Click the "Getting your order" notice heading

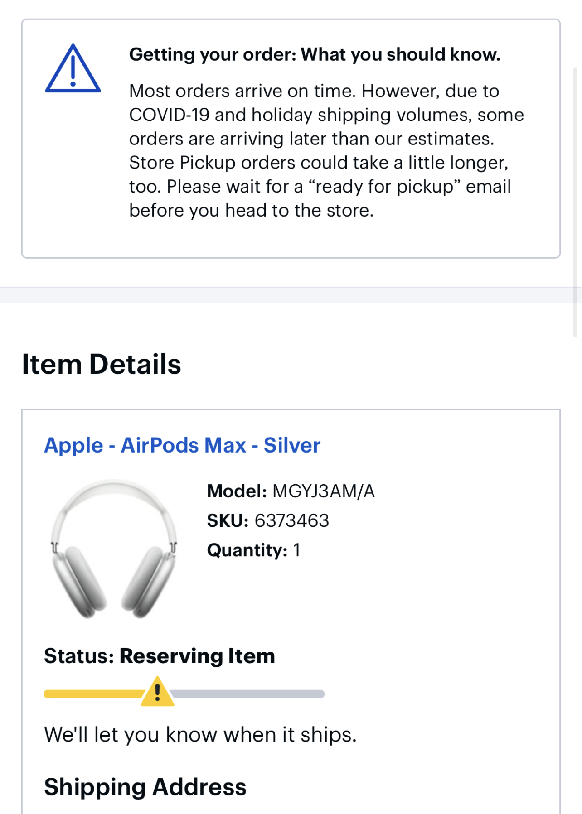coord(315,54)
